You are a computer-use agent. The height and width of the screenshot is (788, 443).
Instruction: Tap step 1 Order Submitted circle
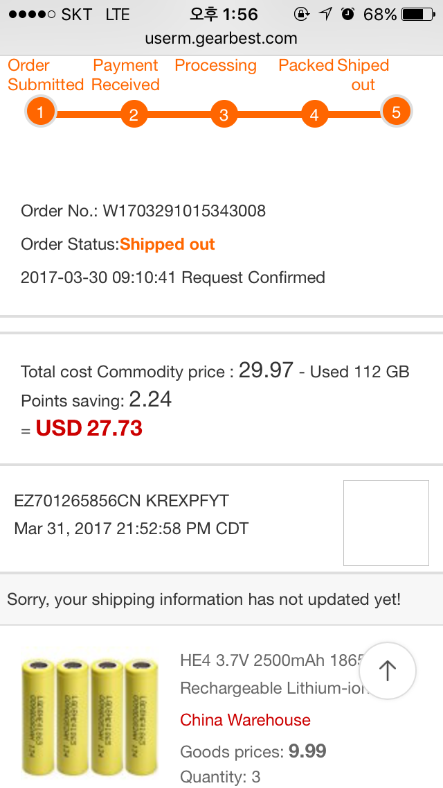41,112
